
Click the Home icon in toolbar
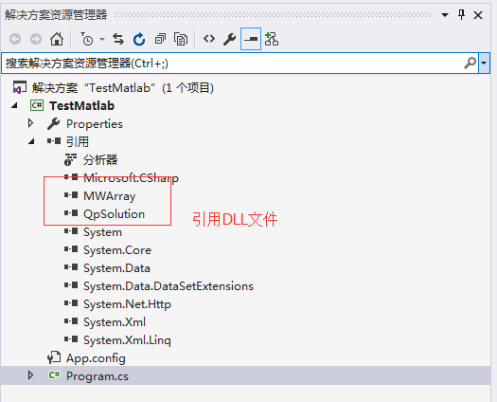[57, 39]
